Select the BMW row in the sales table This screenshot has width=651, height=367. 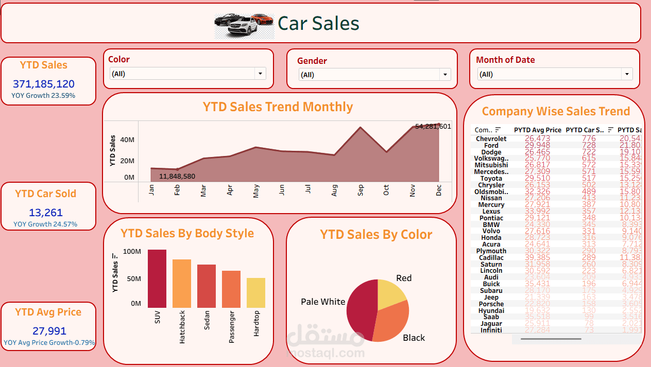[x=492, y=224]
